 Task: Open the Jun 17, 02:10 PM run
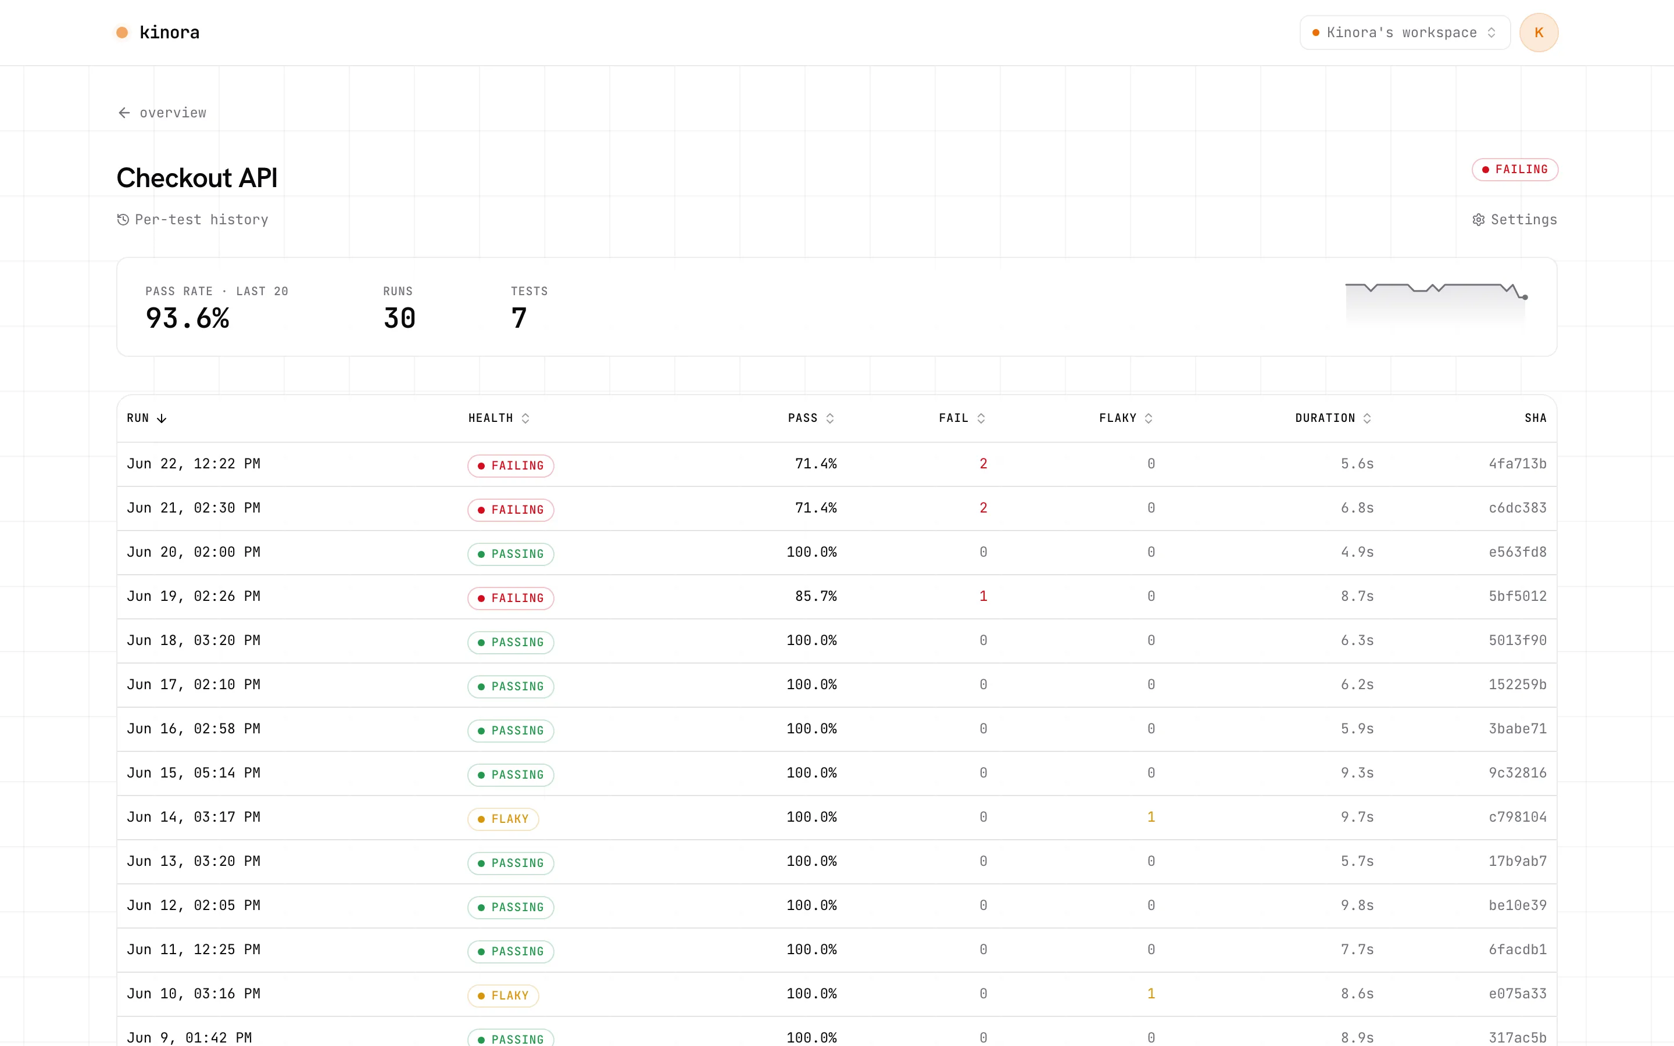pos(836,685)
